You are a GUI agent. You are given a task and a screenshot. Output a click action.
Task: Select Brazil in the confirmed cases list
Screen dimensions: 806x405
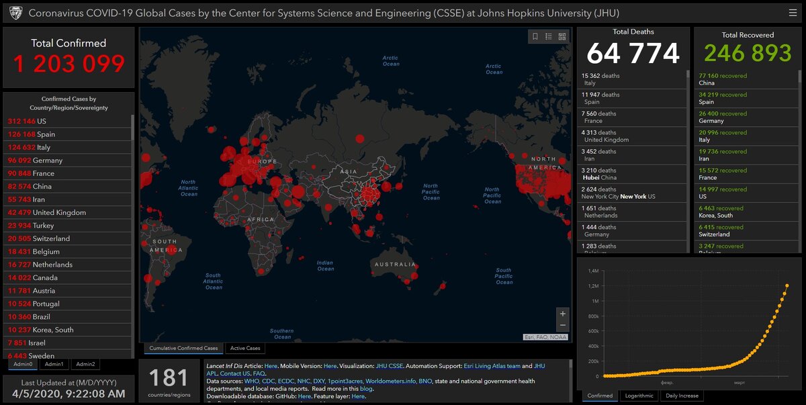[x=67, y=316]
